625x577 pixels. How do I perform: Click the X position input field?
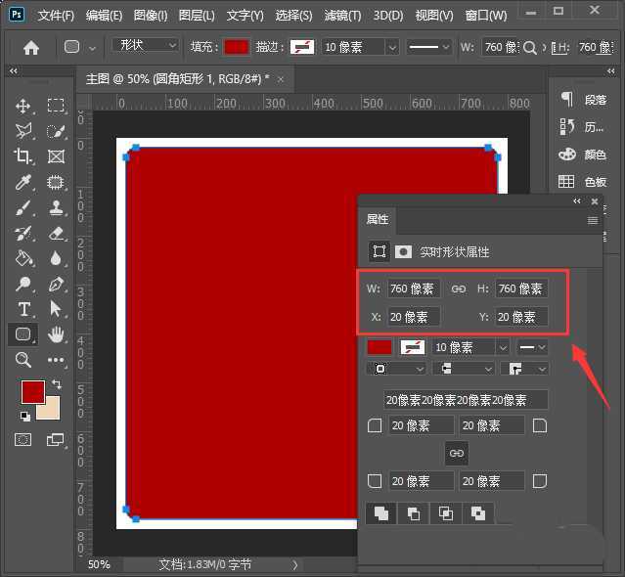pyautogui.click(x=413, y=317)
